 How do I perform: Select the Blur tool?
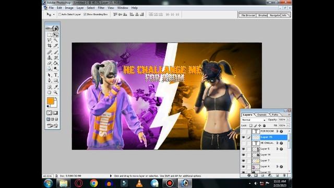click(x=50, y=68)
